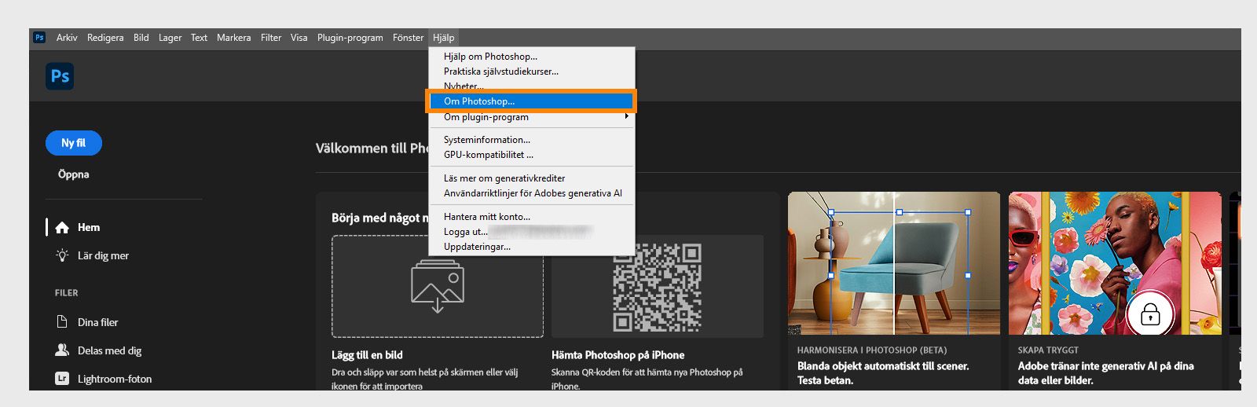Click the Hämta Photoshop på iPhone heading
The image size is (1257, 407).
click(618, 355)
